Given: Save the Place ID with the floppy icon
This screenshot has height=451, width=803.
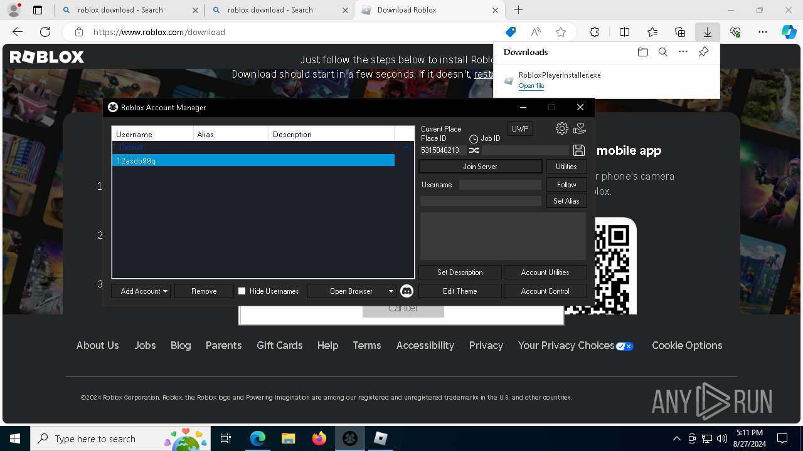Looking at the screenshot, I should 579,150.
